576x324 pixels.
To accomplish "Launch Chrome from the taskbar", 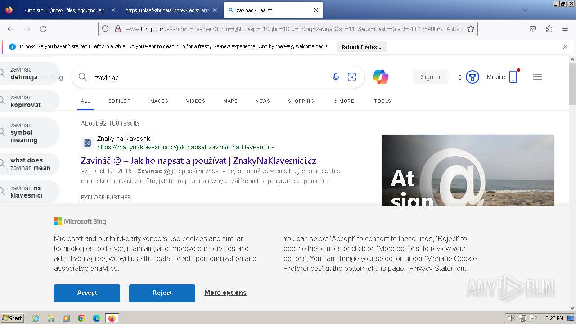I will coord(81,318).
